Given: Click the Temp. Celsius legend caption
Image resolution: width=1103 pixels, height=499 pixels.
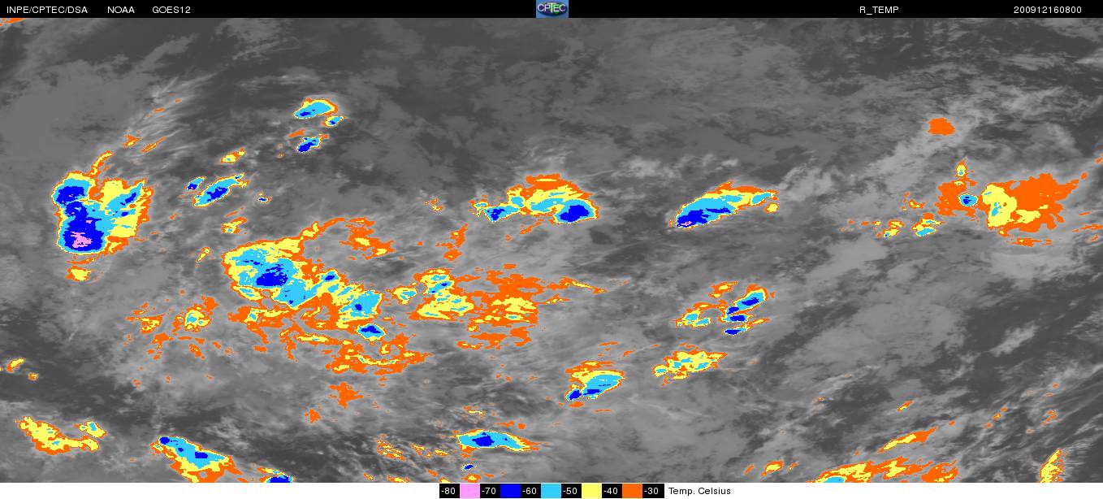Looking at the screenshot, I should (699, 491).
